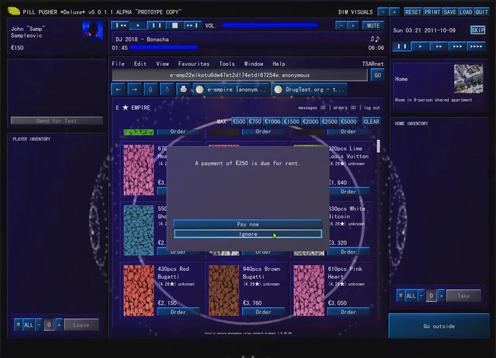Image resolution: width=496 pixels, height=358 pixels.
Task: Skip to next music track
Action: (x=192, y=25)
